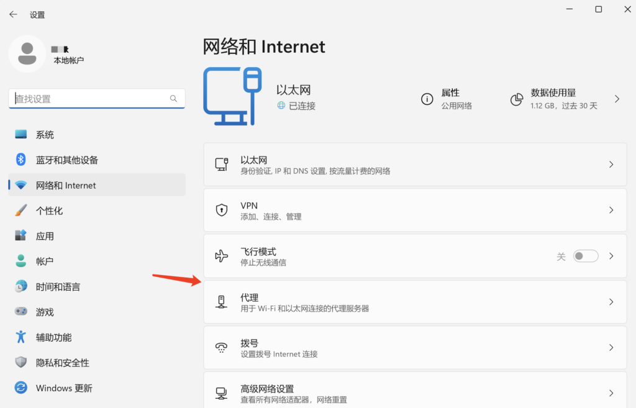Image resolution: width=636 pixels, height=408 pixels.
Task: Click the Find a setting search box
Action: 90,99
